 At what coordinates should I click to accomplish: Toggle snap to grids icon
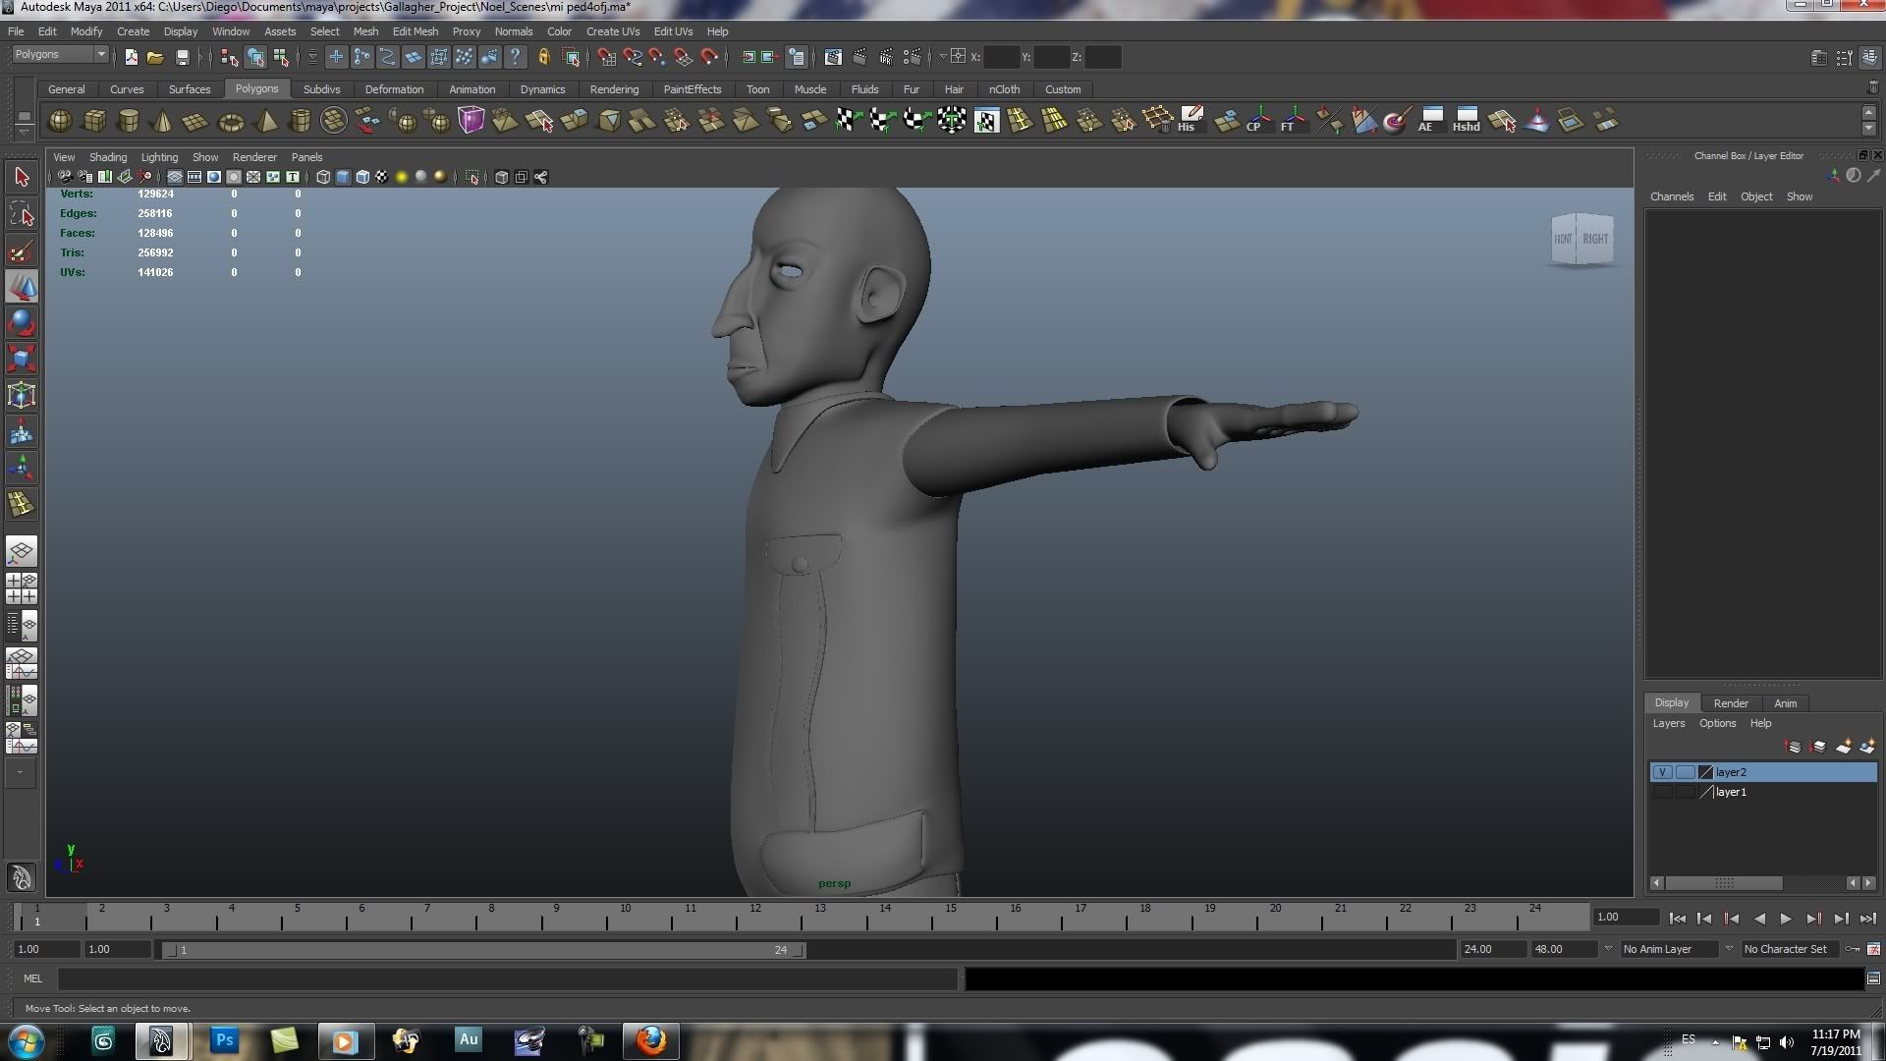point(606,57)
